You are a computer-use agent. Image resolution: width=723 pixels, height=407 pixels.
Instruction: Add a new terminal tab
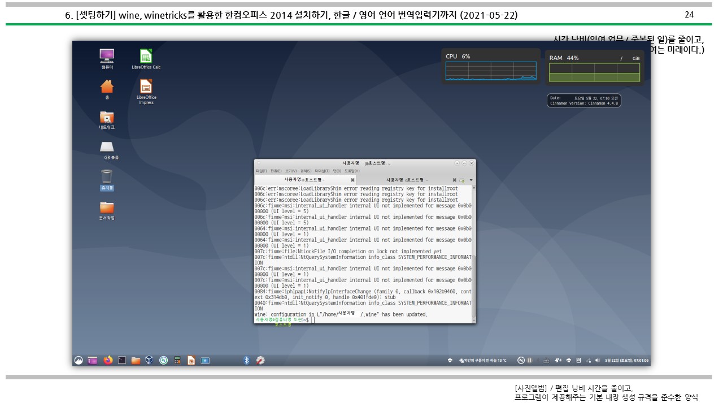click(462, 180)
